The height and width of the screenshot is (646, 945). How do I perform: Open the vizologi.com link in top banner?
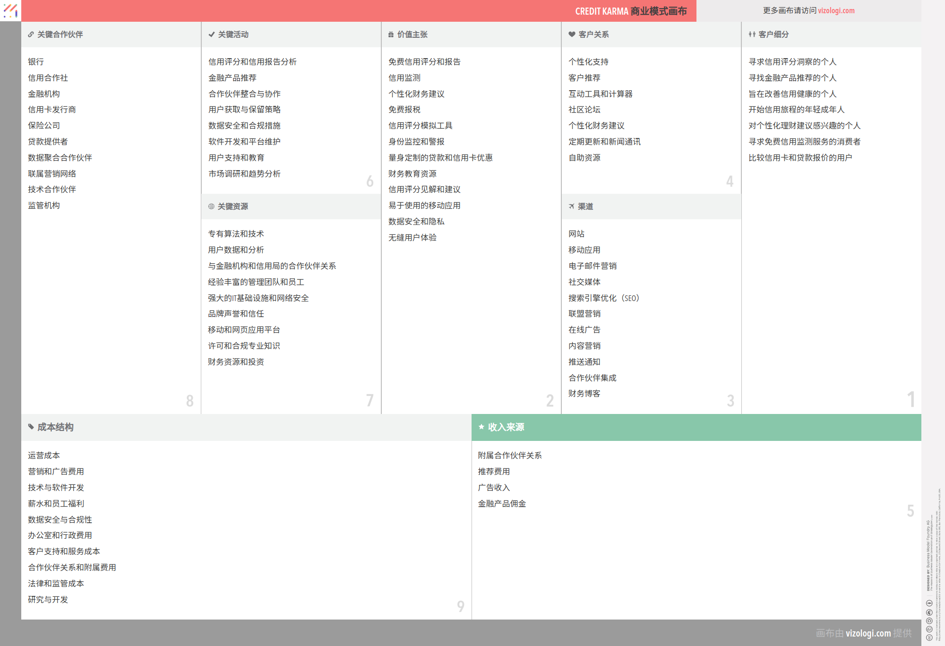click(836, 10)
